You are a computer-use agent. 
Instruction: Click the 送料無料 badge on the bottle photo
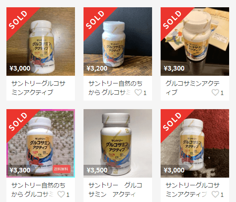tap(62, 169)
